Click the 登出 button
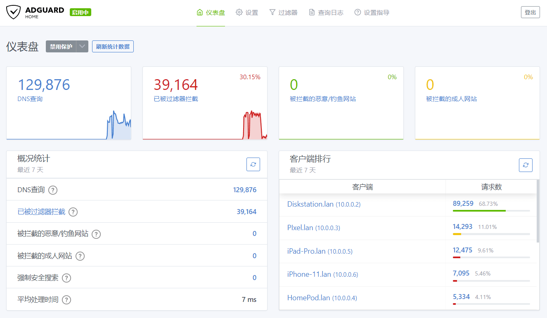The width and height of the screenshot is (547, 318). point(530,12)
